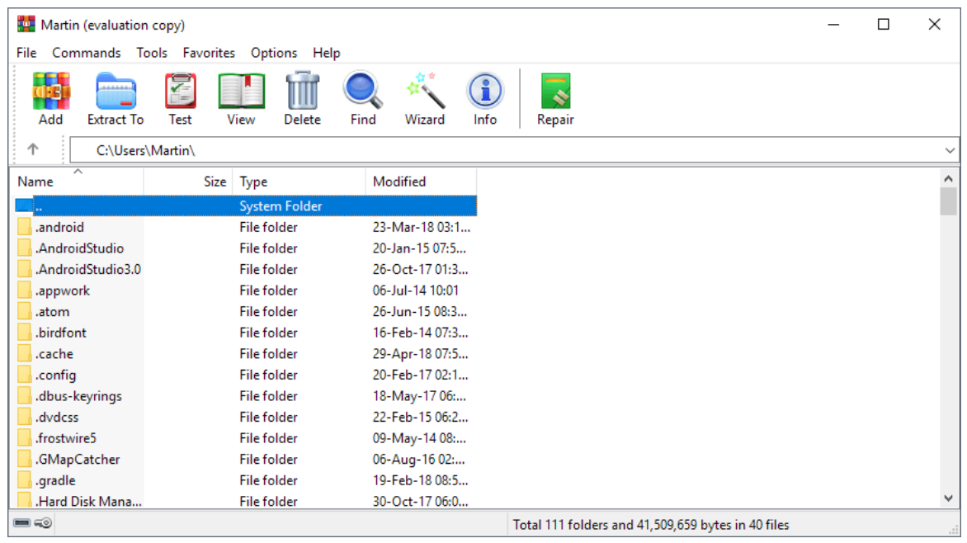This screenshot has width=967, height=543.
Task: Click the drive icon in status bar
Action: point(21,523)
